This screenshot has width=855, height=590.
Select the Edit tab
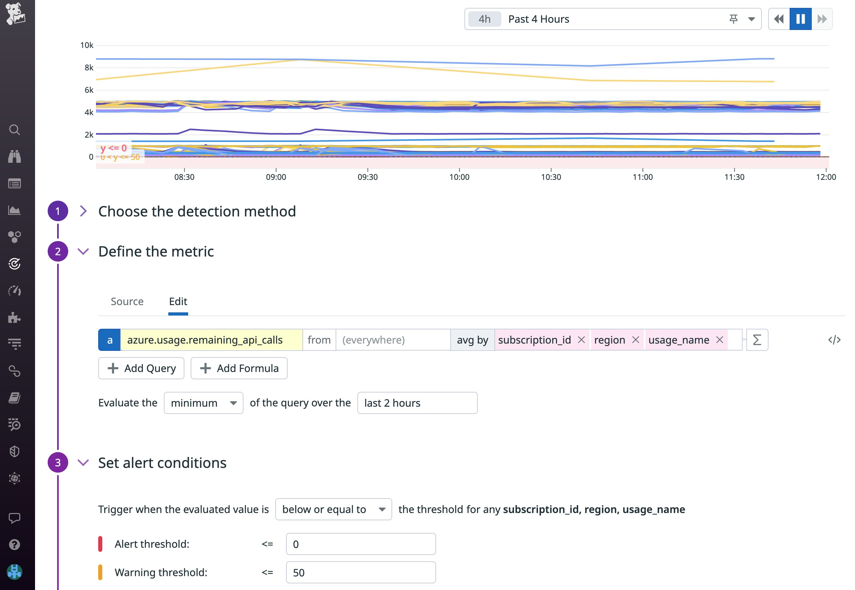(x=178, y=301)
